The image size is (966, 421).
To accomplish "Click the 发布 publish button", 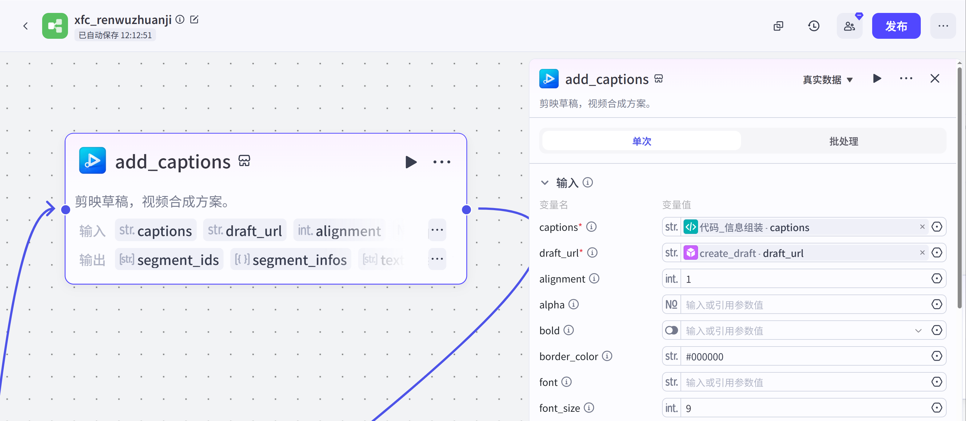I will coord(896,26).
